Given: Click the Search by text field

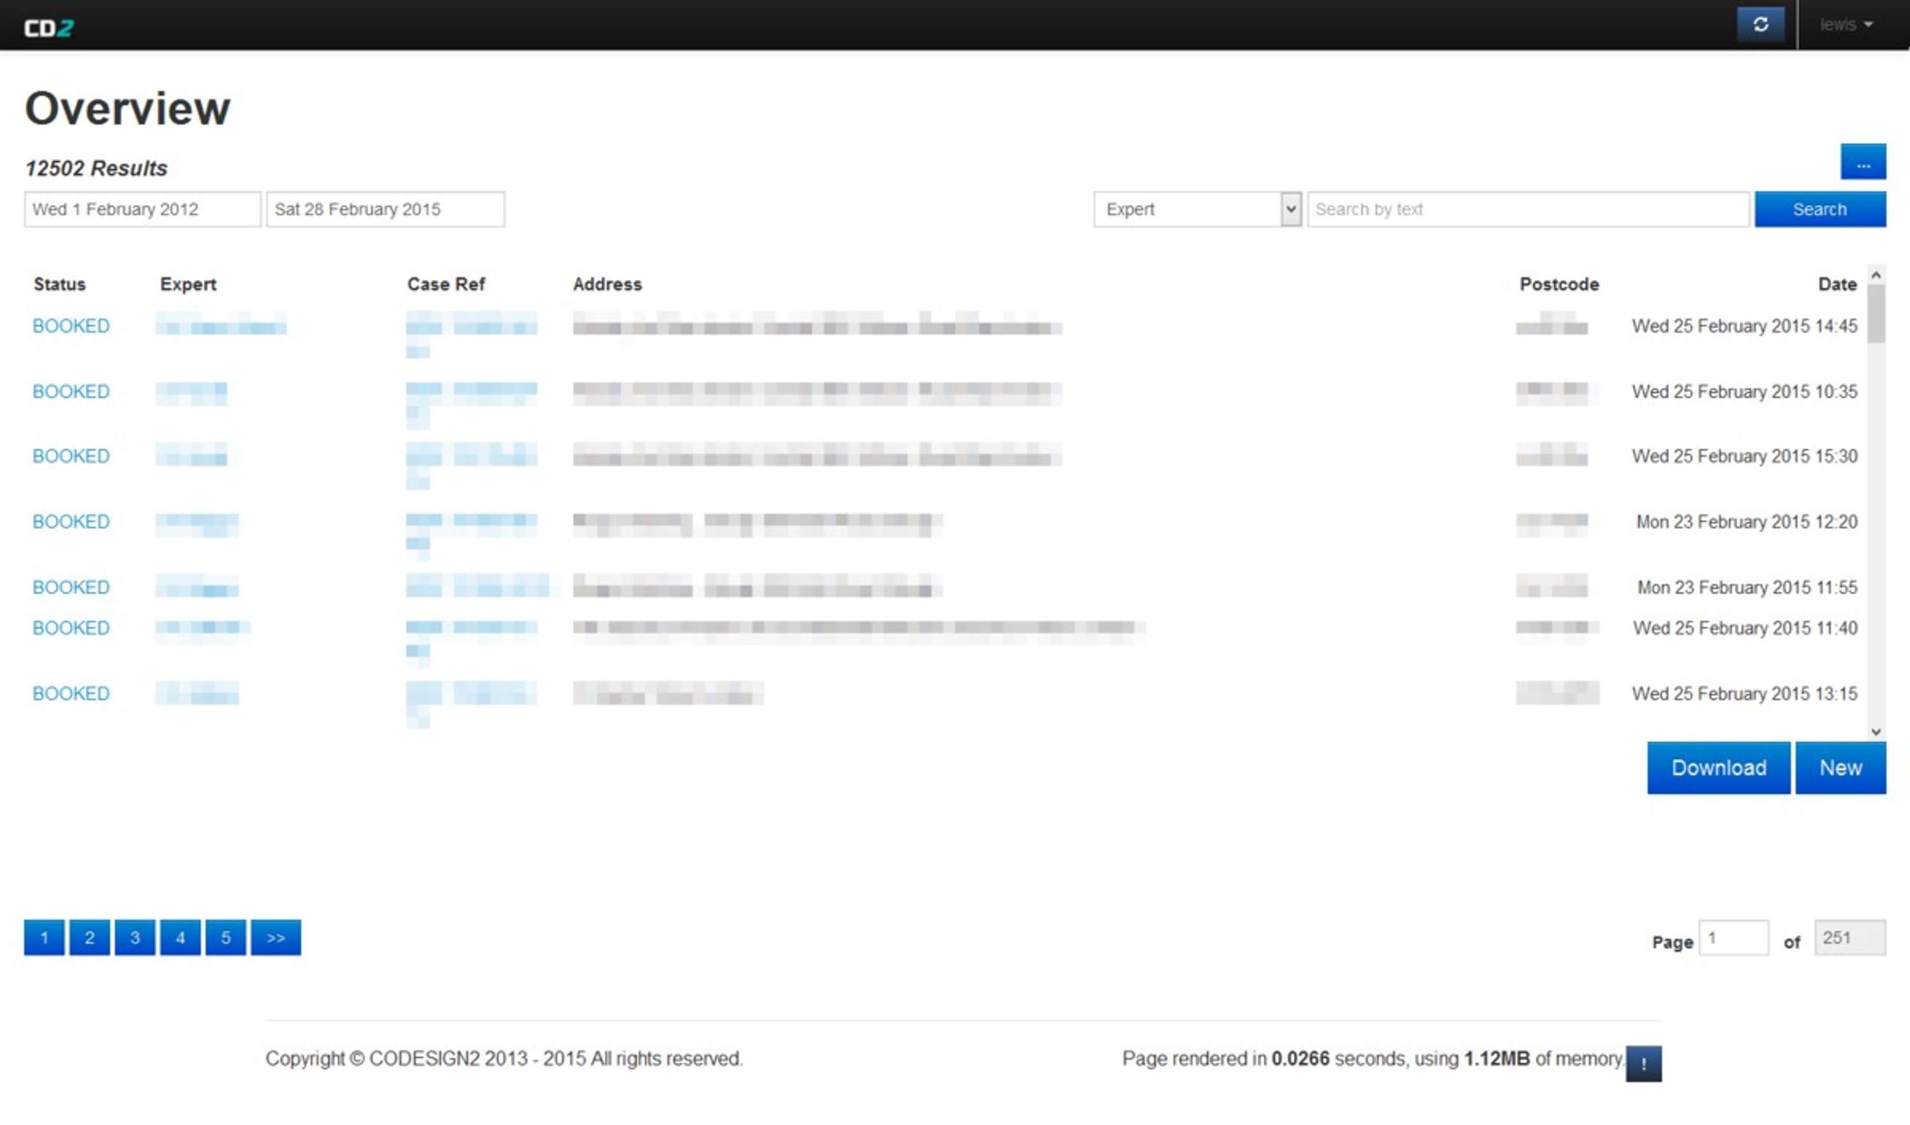Looking at the screenshot, I should pos(1529,209).
